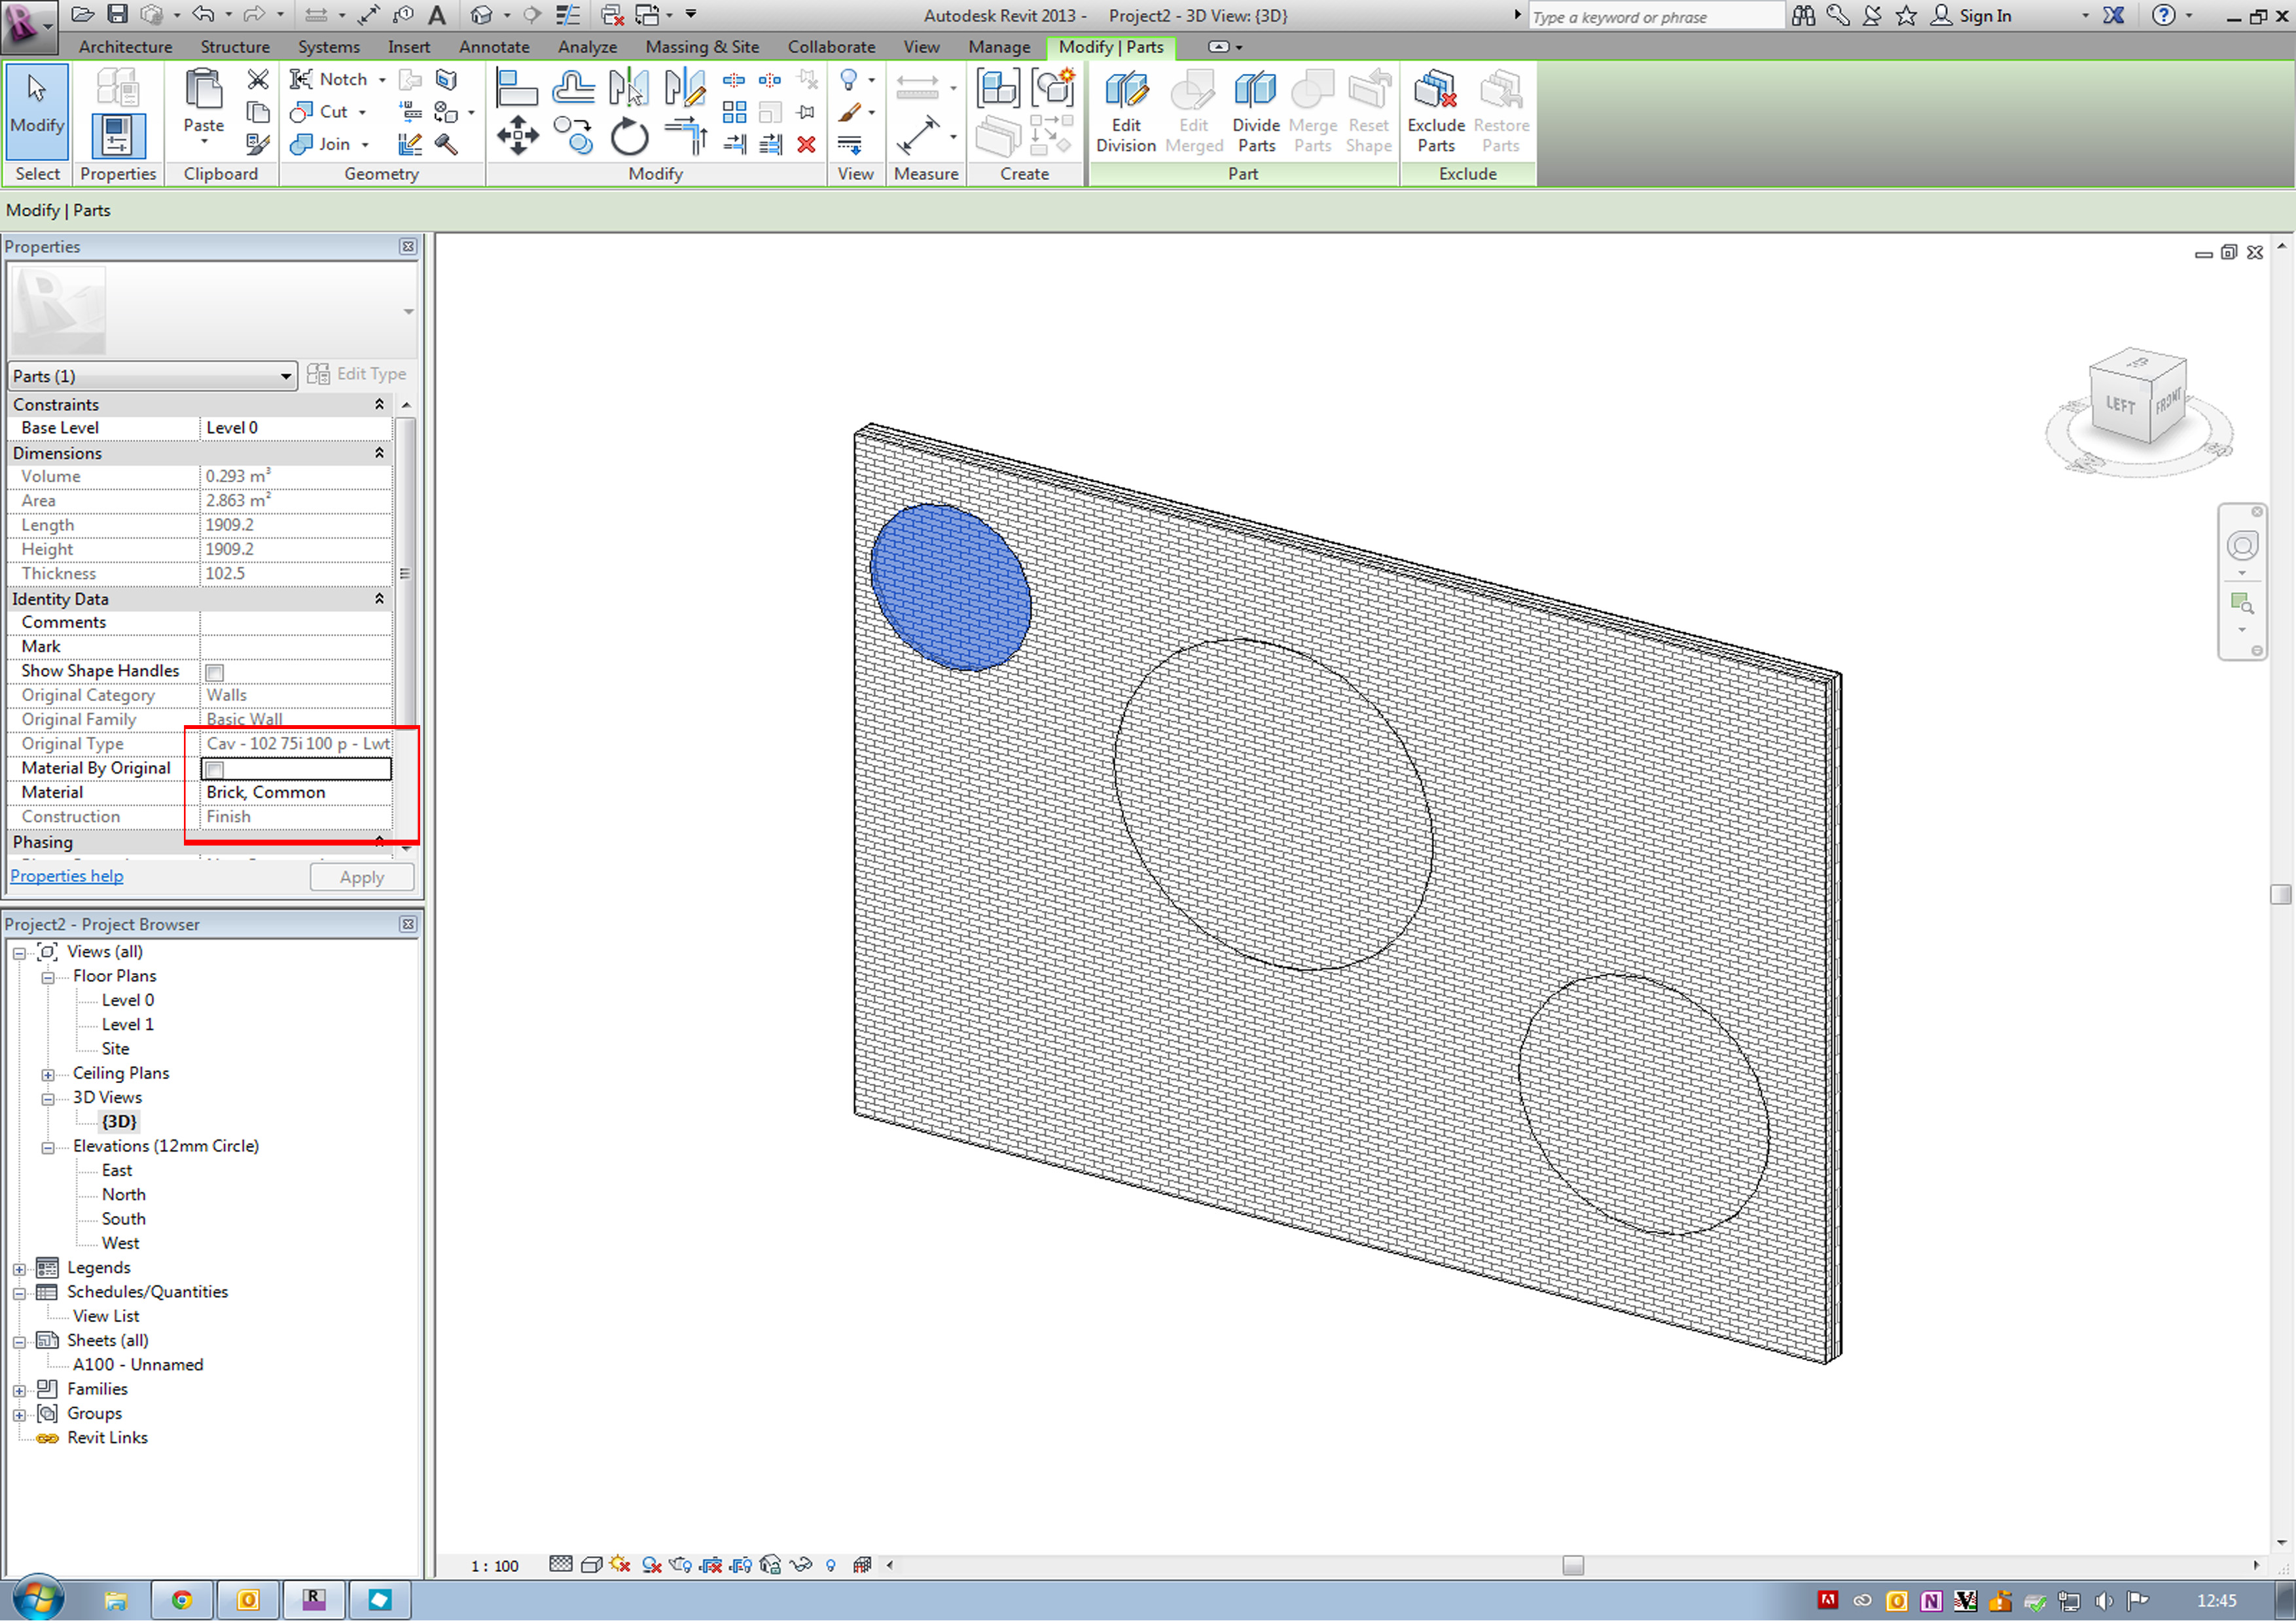The width and height of the screenshot is (2296, 1623).
Task: Switch to the Annotate ribbon tab
Action: click(x=494, y=47)
